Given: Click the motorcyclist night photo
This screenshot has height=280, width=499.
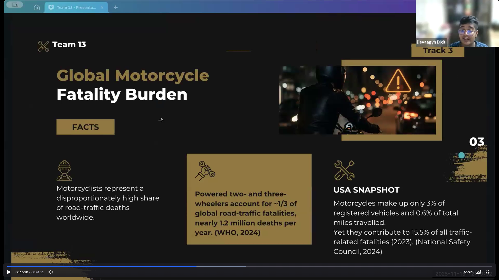Looking at the screenshot, I should coord(357,100).
